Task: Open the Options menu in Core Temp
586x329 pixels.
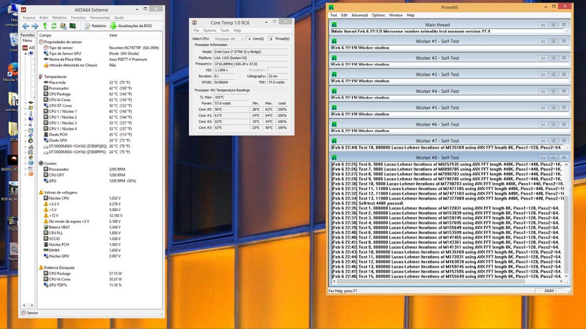Action: click(x=209, y=30)
